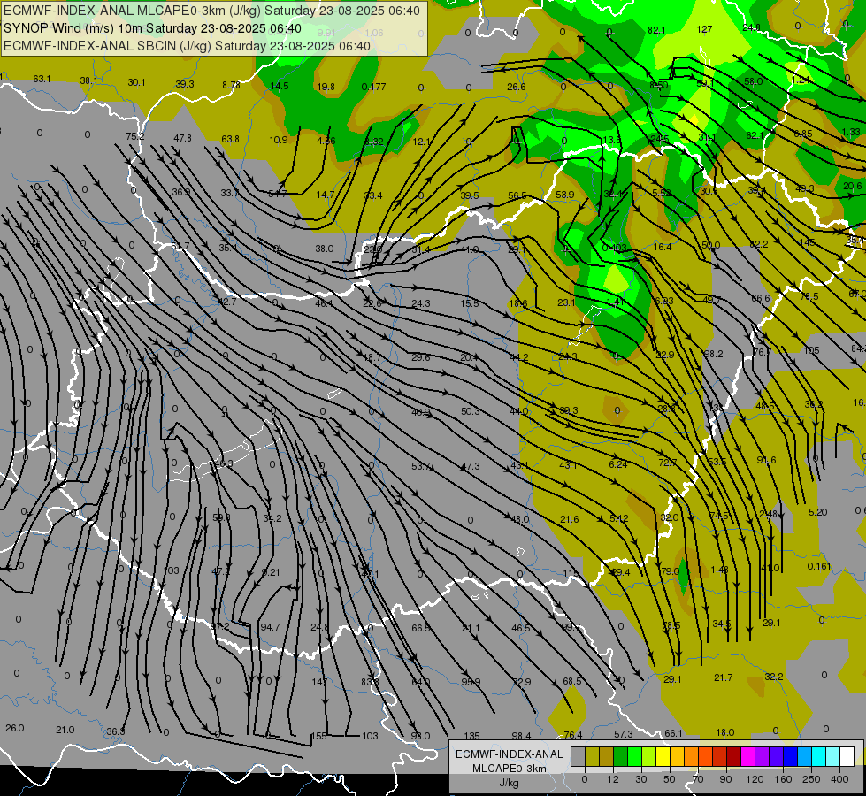Click the SBCIN title line
The height and width of the screenshot is (796, 866).
click(x=187, y=46)
